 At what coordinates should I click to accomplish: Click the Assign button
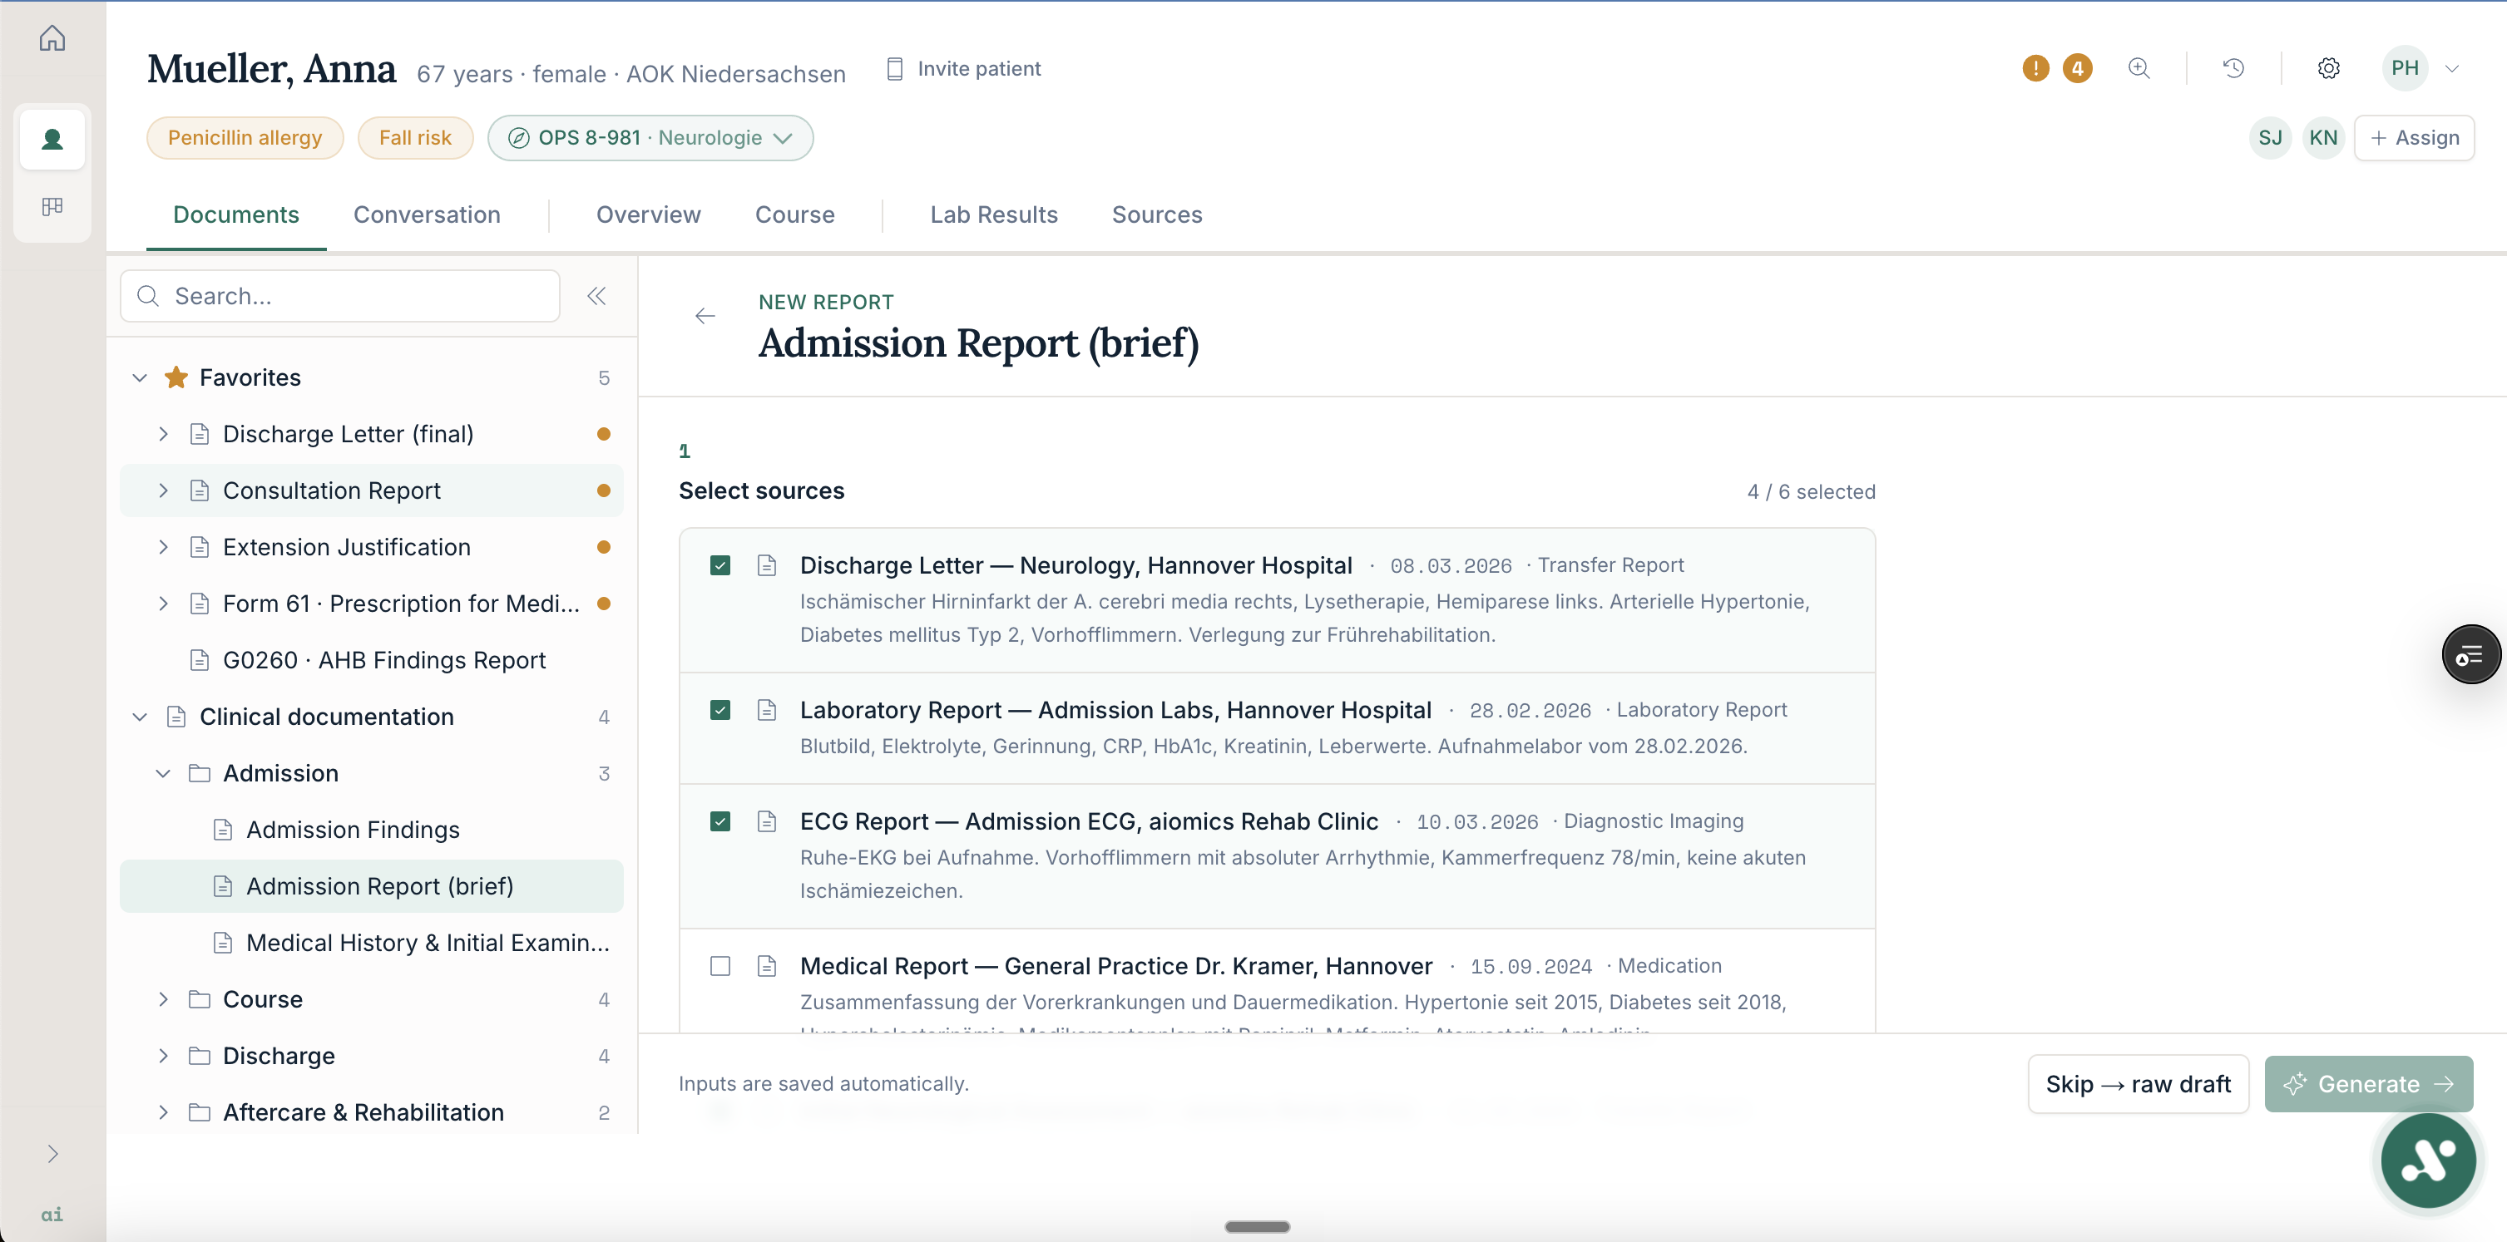pos(2414,138)
